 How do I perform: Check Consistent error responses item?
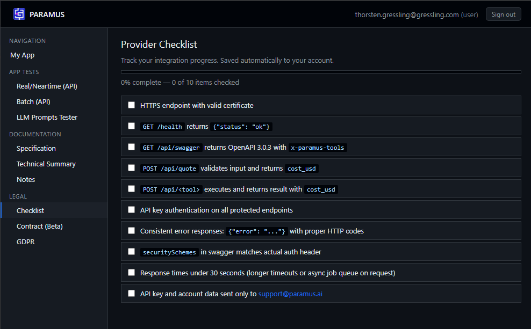click(x=131, y=231)
